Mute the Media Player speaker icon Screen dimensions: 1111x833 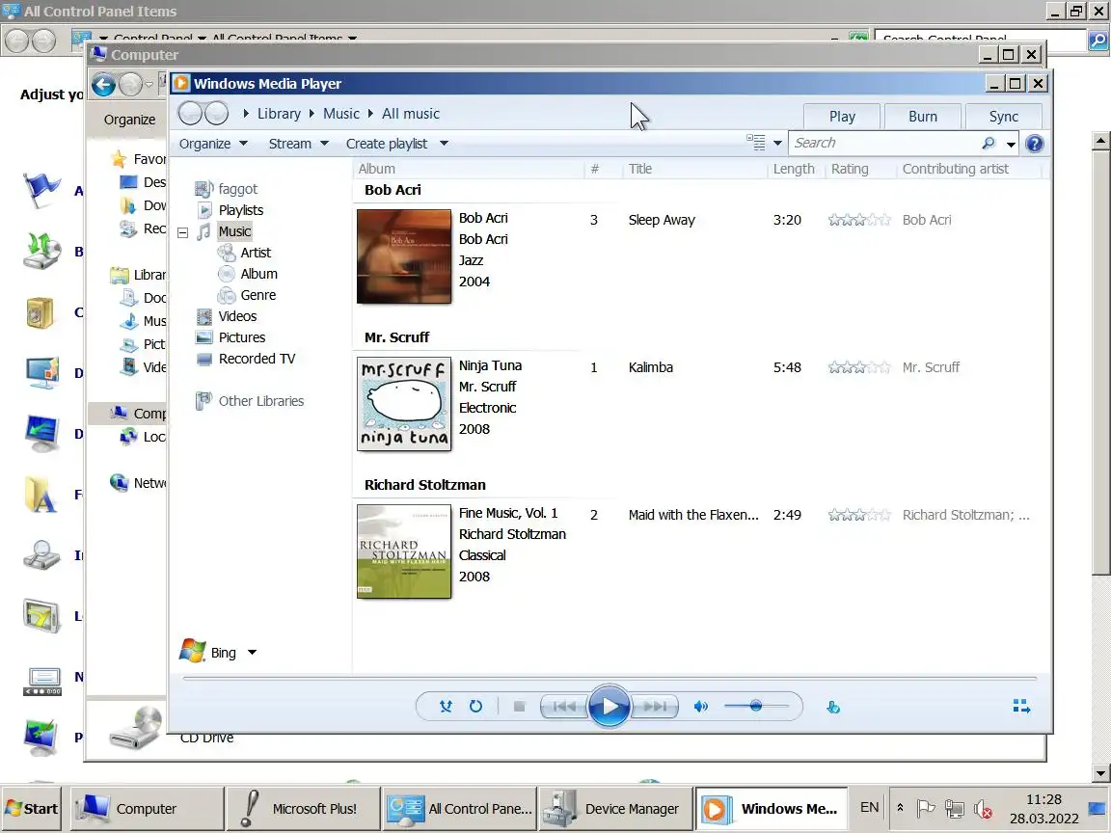coord(701,706)
